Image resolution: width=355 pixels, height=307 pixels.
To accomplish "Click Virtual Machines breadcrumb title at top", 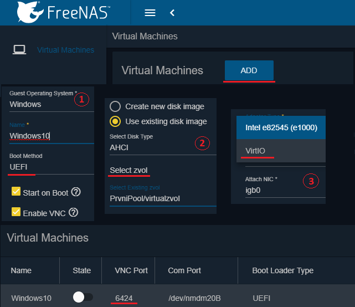I will pyautogui.click(x=145, y=36).
